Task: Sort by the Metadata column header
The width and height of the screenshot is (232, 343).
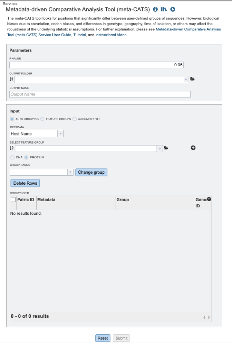Action: tap(46, 200)
